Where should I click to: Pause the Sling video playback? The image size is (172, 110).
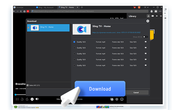tap(17, 99)
